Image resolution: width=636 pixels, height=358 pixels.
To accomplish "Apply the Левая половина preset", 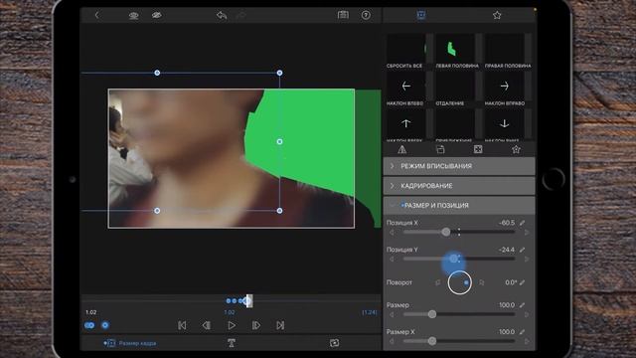I will click(456, 52).
